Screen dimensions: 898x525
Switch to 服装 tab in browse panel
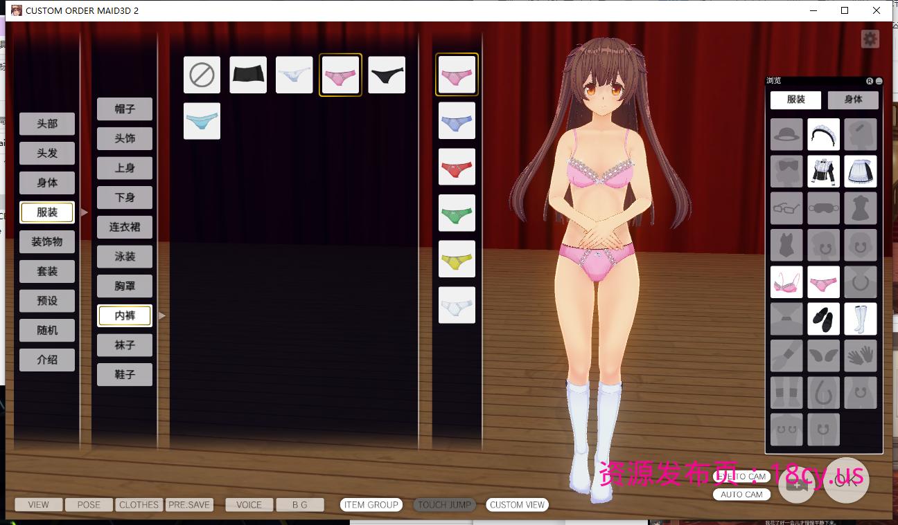click(x=795, y=100)
